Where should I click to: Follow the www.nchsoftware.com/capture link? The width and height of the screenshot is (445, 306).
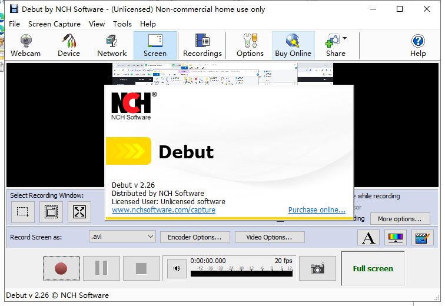point(164,210)
